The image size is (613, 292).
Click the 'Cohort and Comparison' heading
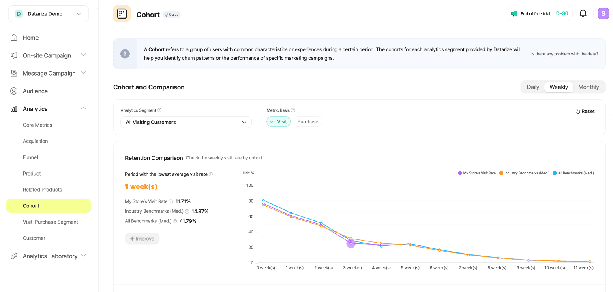click(149, 87)
